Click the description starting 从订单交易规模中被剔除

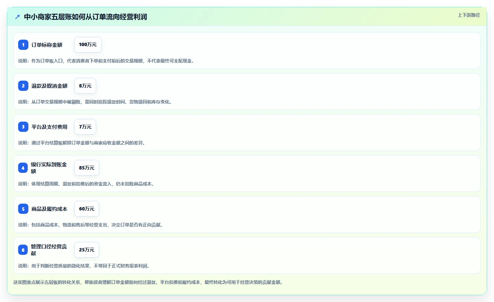tap(95, 102)
